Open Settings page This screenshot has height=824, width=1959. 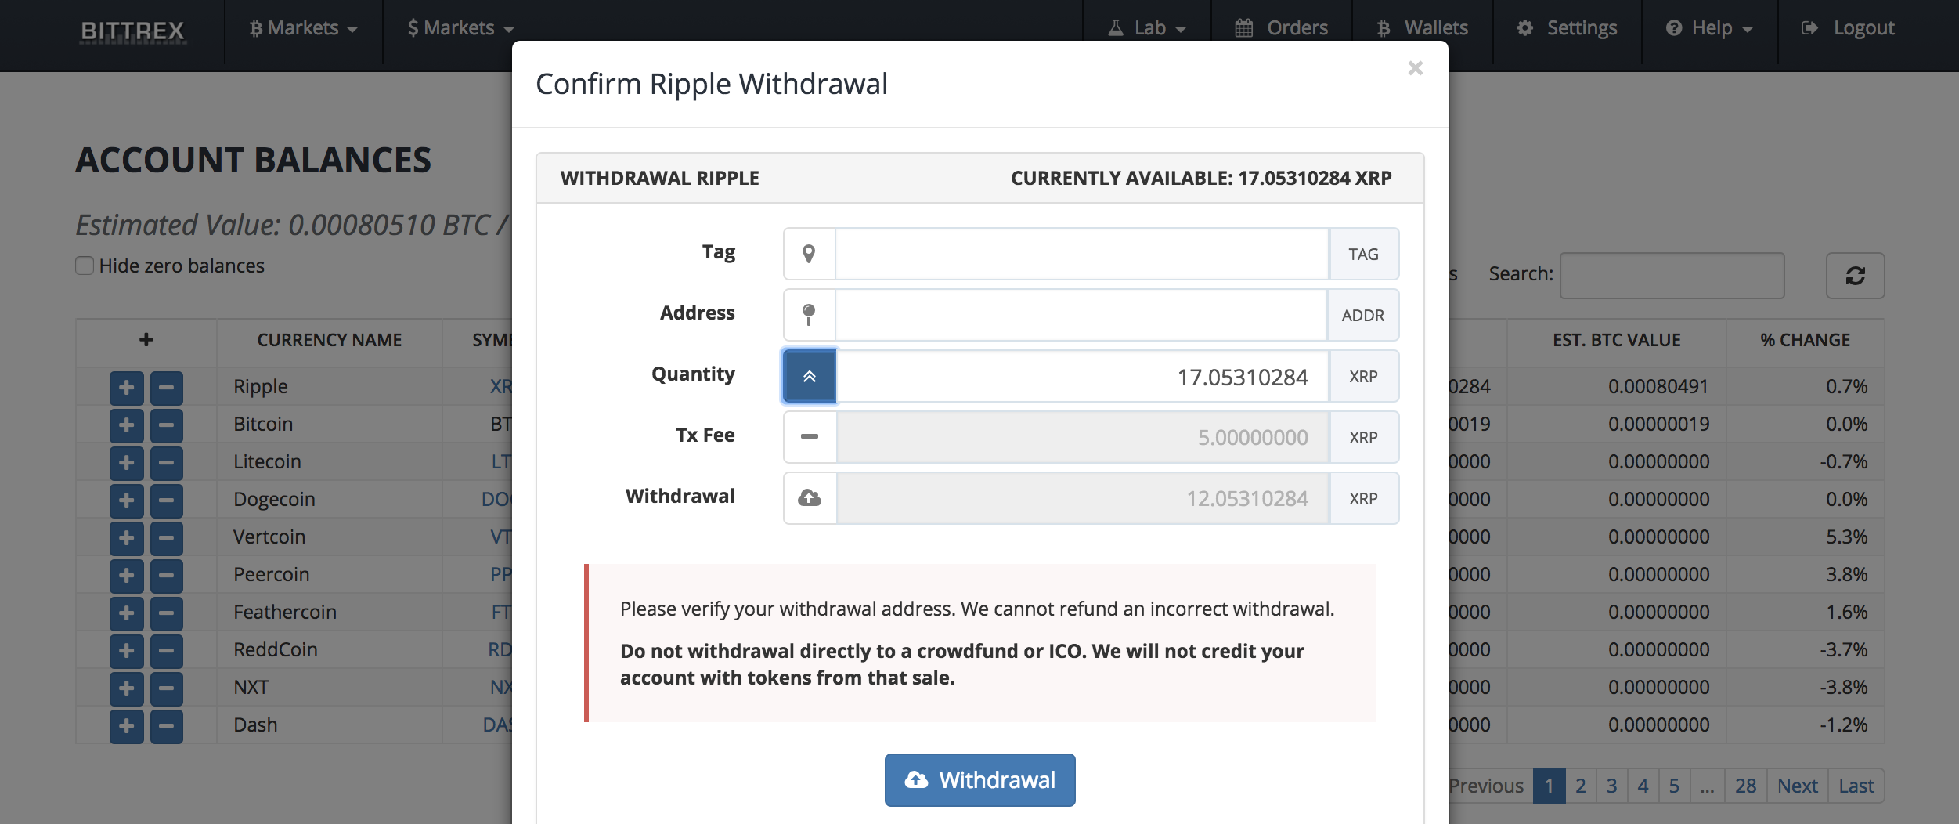[x=1567, y=28]
